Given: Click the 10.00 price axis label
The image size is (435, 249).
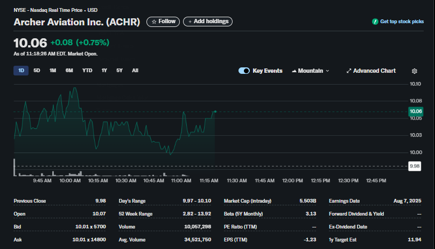Looking at the screenshot, I should [416, 153].
